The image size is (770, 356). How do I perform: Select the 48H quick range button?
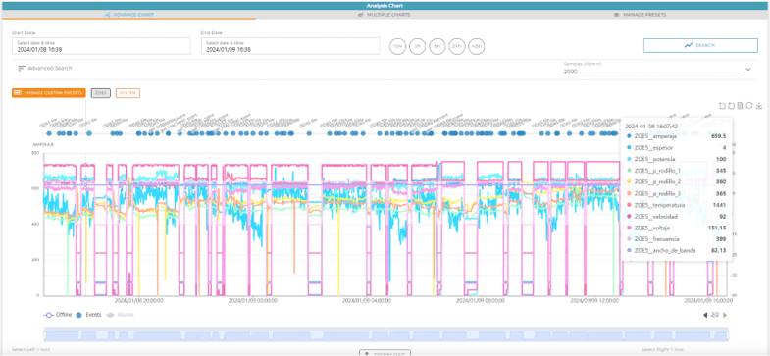coord(477,46)
